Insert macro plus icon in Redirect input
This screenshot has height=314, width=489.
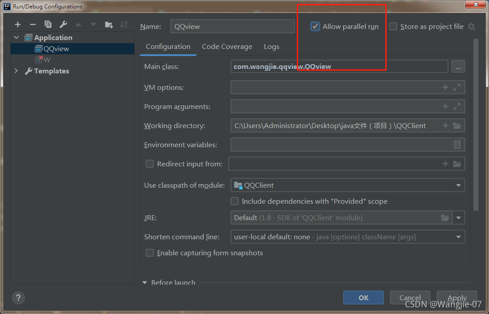click(x=445, y=164)
